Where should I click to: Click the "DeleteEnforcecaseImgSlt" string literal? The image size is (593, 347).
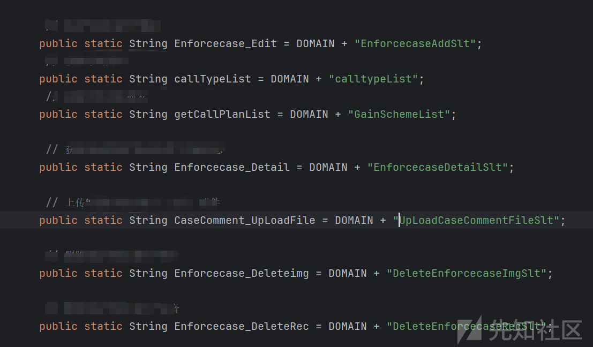(x=466, y=273)
